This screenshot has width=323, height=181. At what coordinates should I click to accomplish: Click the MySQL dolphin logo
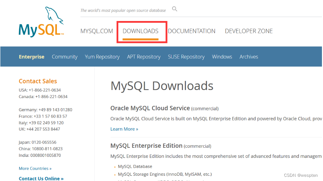point(41,22)
